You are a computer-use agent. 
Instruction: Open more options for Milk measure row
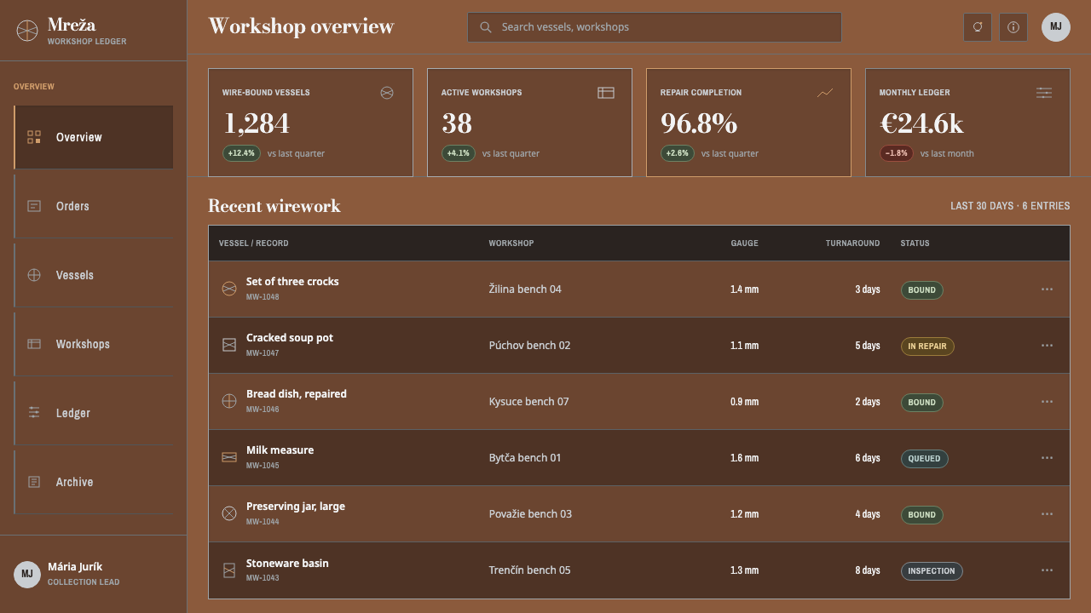[1048, 458]
